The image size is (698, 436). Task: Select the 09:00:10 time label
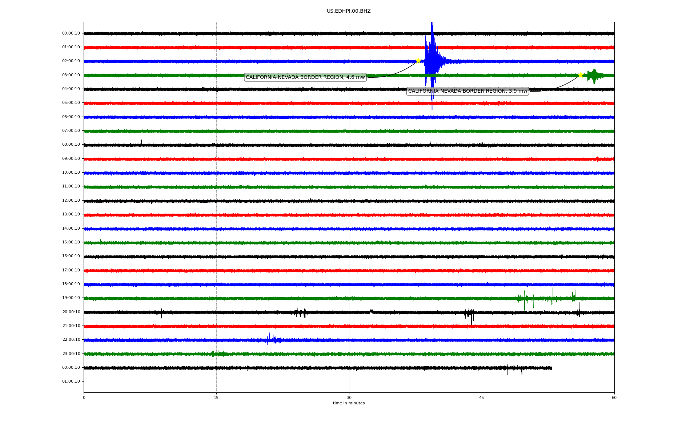coord(71,159)
